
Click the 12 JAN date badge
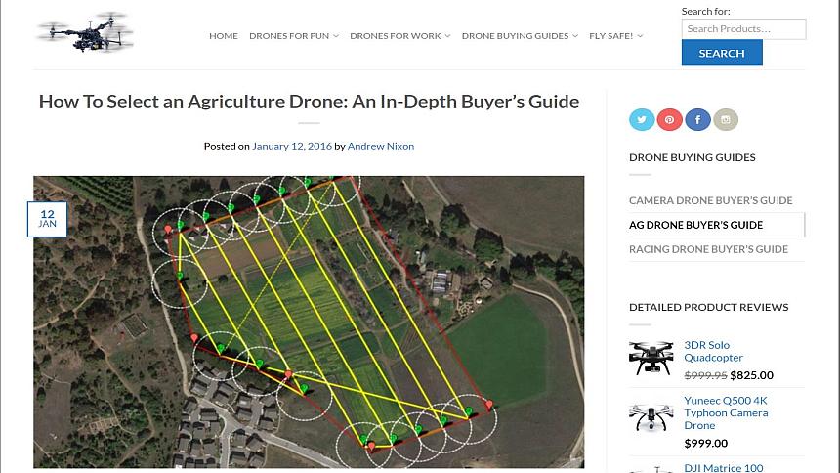pyautogui.click(x=47, y=219)
